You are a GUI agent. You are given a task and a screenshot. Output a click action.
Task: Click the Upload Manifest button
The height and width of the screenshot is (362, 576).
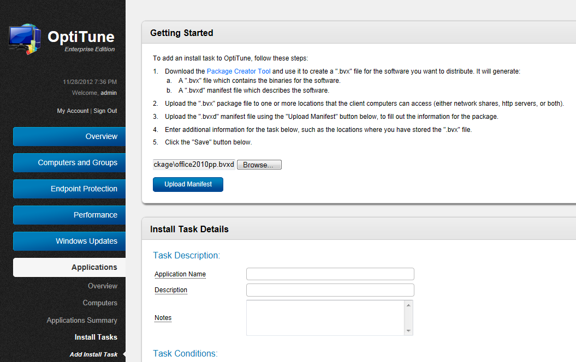[188, 184]
